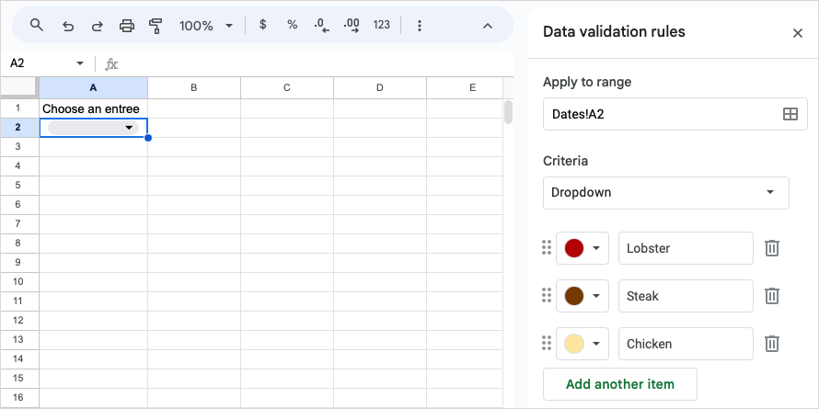Select the paint format roller icon
The height and width of the screenshot is (409, 819).
[156, 26]
